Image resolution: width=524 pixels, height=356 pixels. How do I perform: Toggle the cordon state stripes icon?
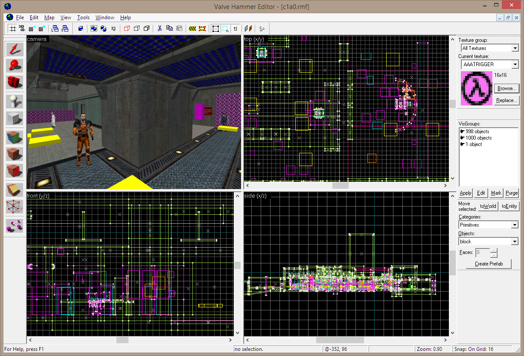pos(193,29)
